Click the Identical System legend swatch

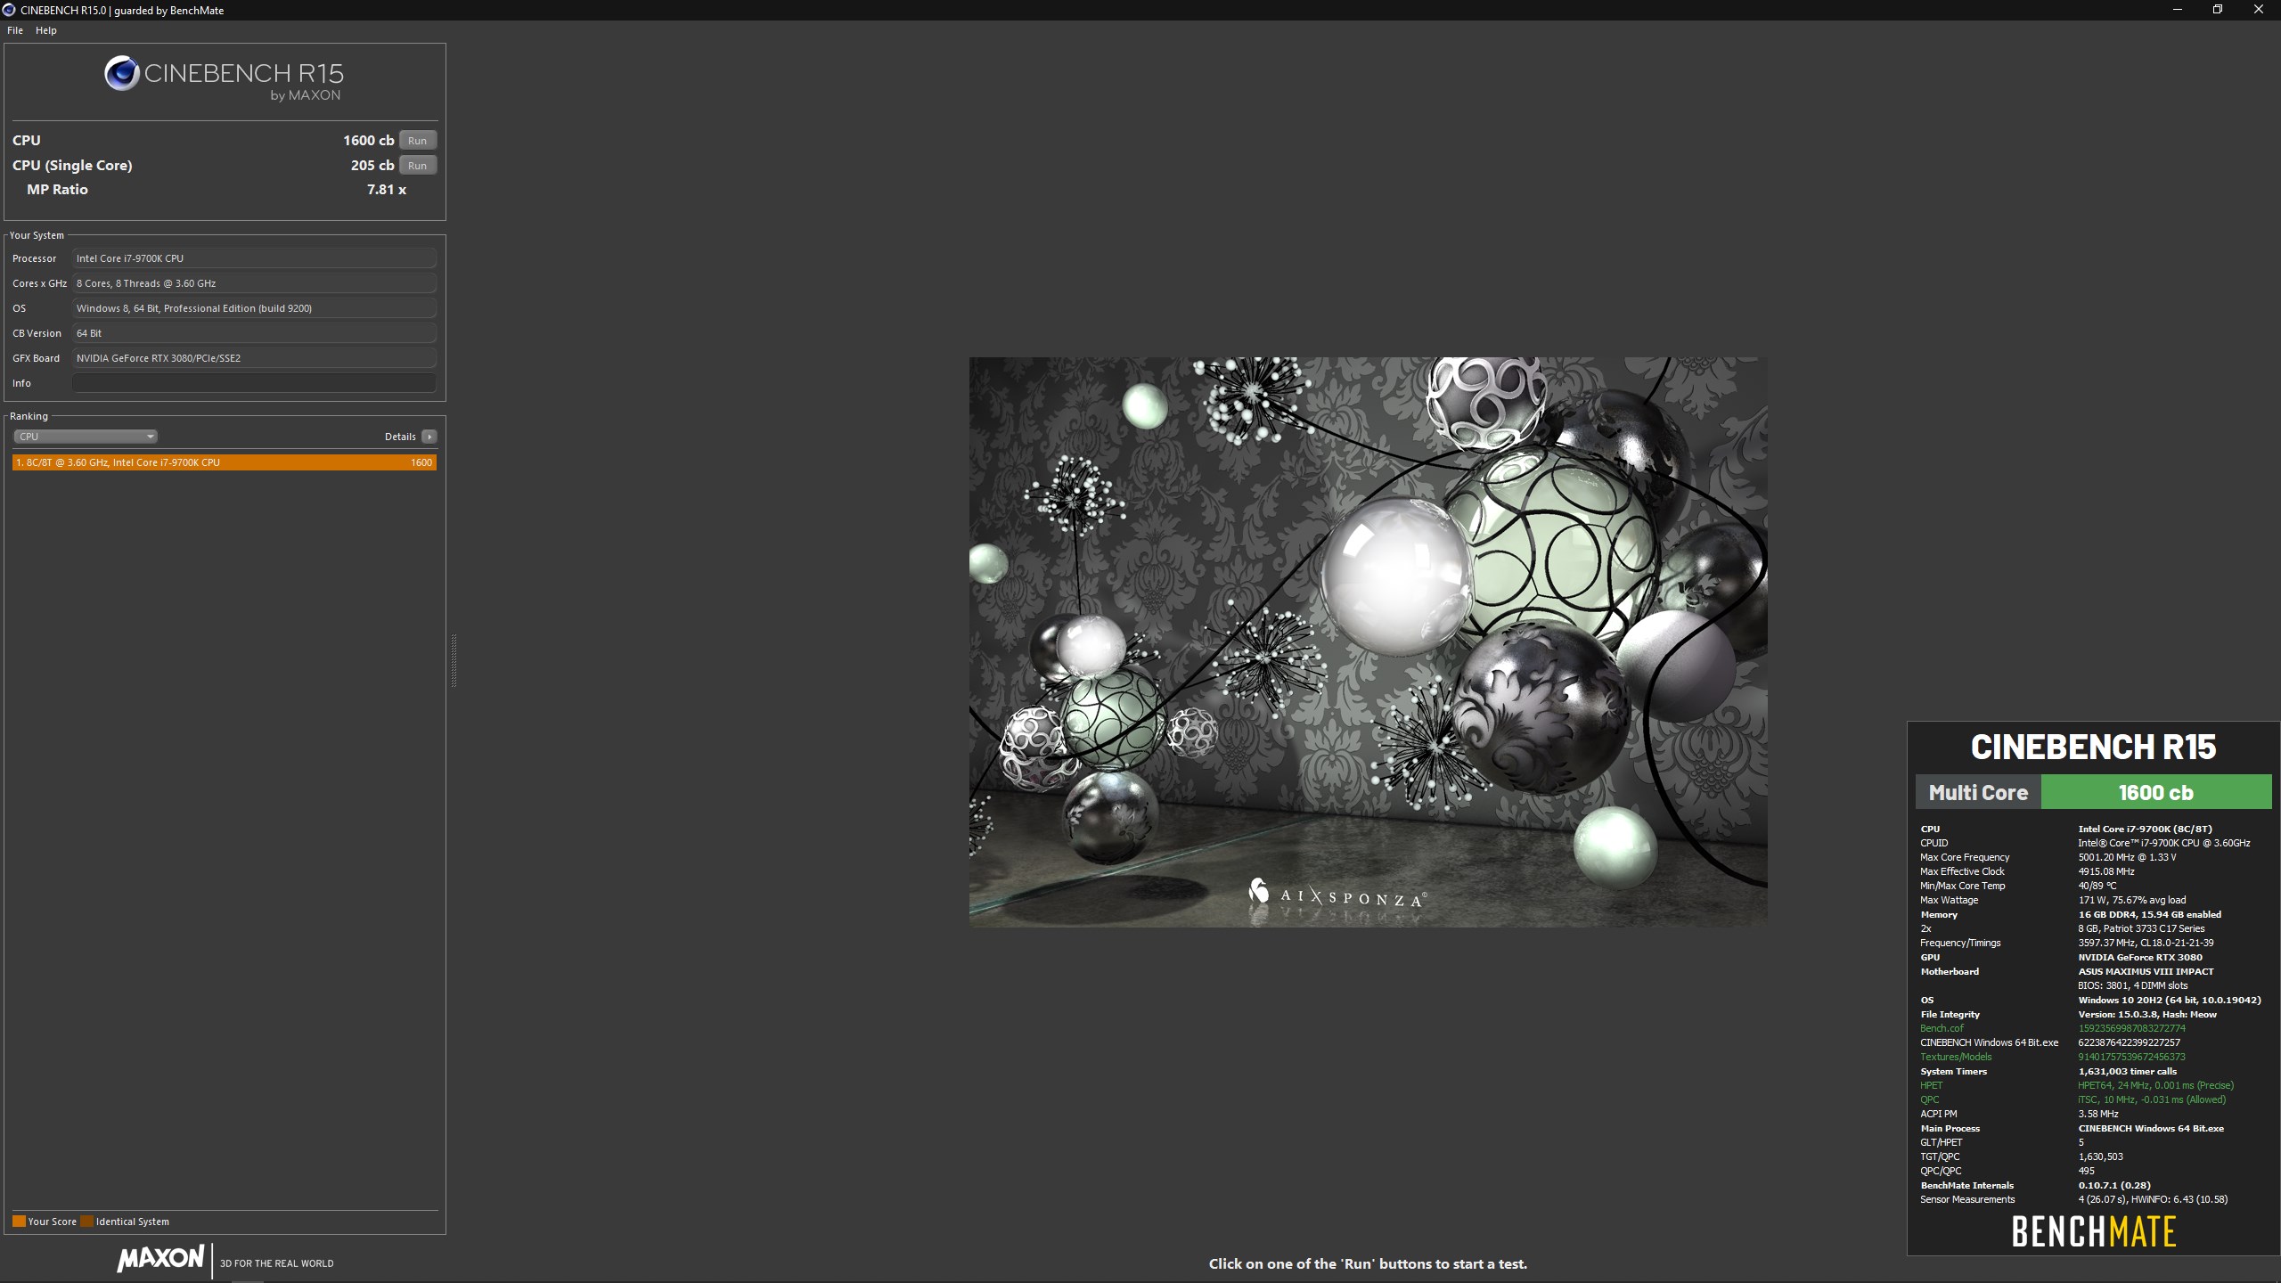pos(86,1222)
